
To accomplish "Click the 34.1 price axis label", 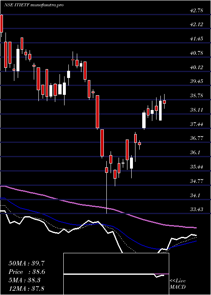I will point(195,196).
